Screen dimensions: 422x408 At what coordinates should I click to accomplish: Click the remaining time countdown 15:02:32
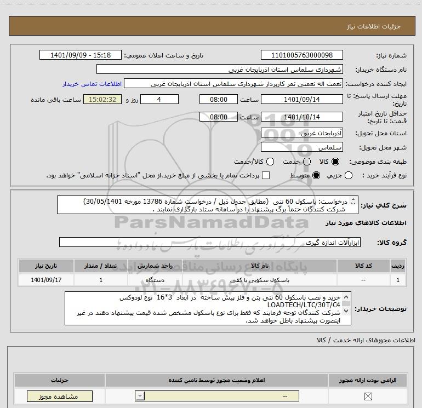tap(102, 99)
